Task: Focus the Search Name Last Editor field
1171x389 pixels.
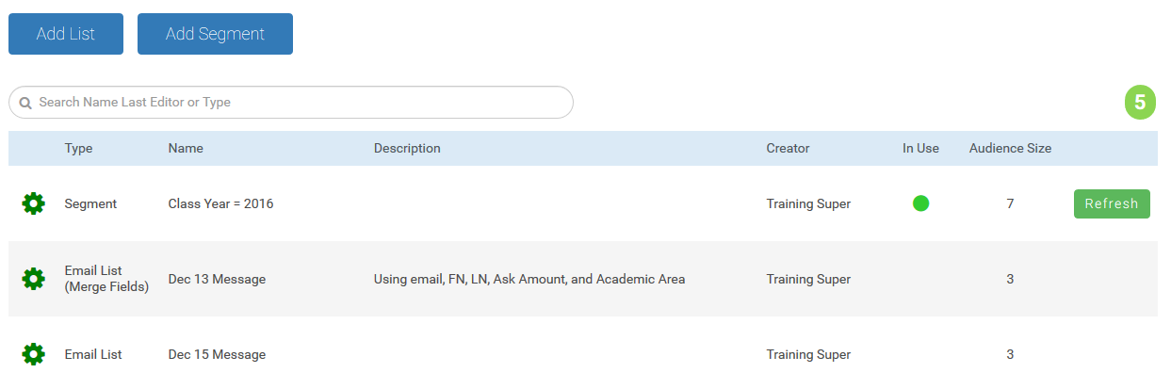Action: pos(301,103)
